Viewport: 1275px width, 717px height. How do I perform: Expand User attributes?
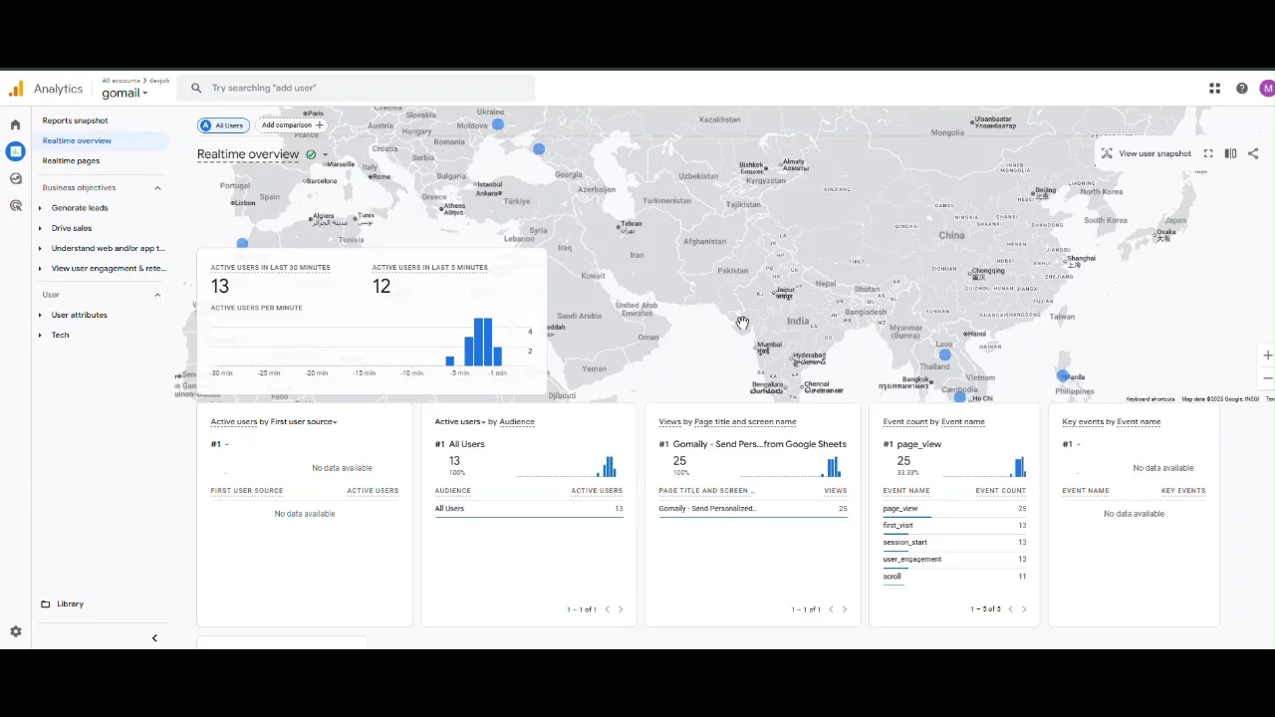tap(40, 315)
